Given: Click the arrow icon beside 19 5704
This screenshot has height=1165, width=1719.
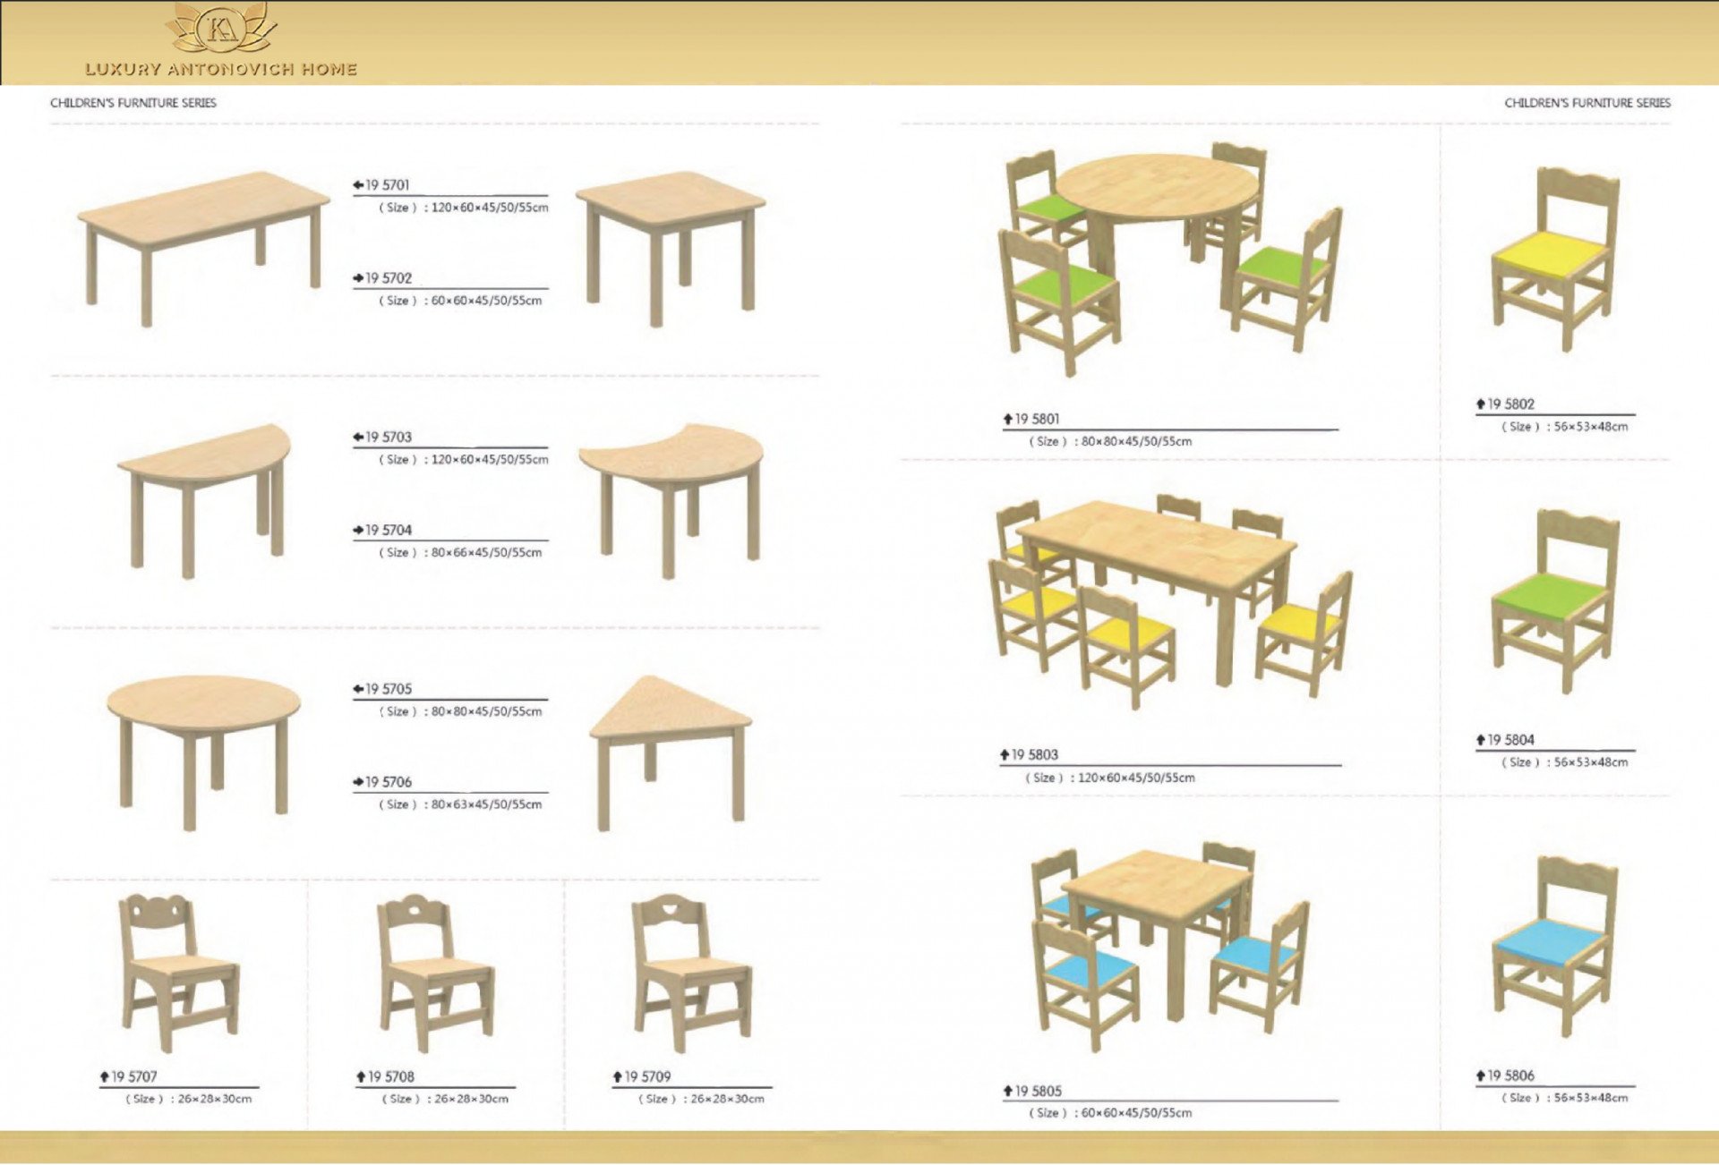Looking at the screenshot, I should point(358,531).
